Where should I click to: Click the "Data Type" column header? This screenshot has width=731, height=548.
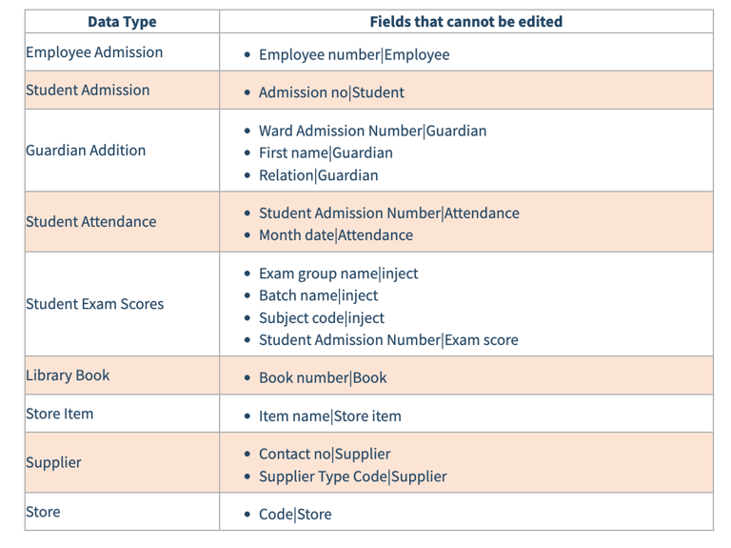tap(122, 22)
